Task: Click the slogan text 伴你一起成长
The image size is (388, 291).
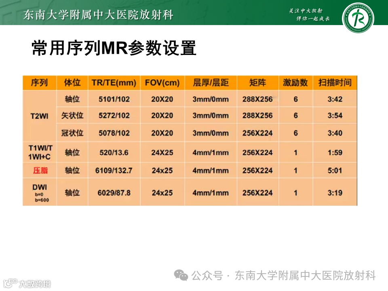Action: click(313, 19)
